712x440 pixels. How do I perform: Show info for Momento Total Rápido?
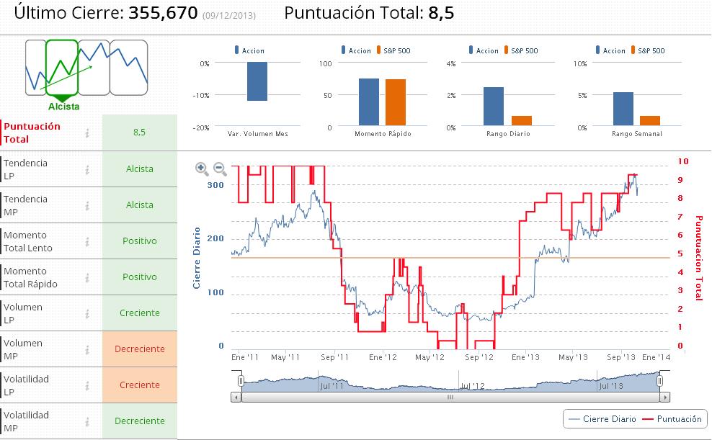(x=87, y=277)
